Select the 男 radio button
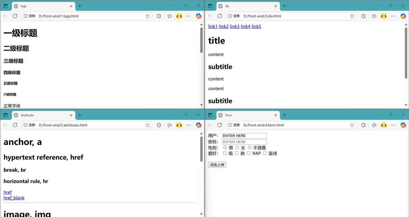 (x=225, y=148)
